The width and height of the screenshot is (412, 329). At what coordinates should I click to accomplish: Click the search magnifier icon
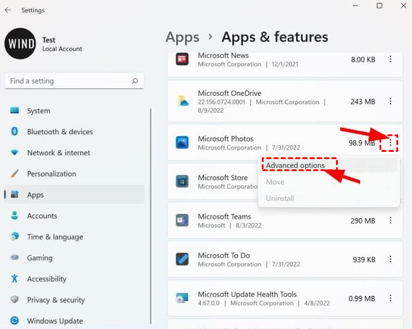click(135, 81)
